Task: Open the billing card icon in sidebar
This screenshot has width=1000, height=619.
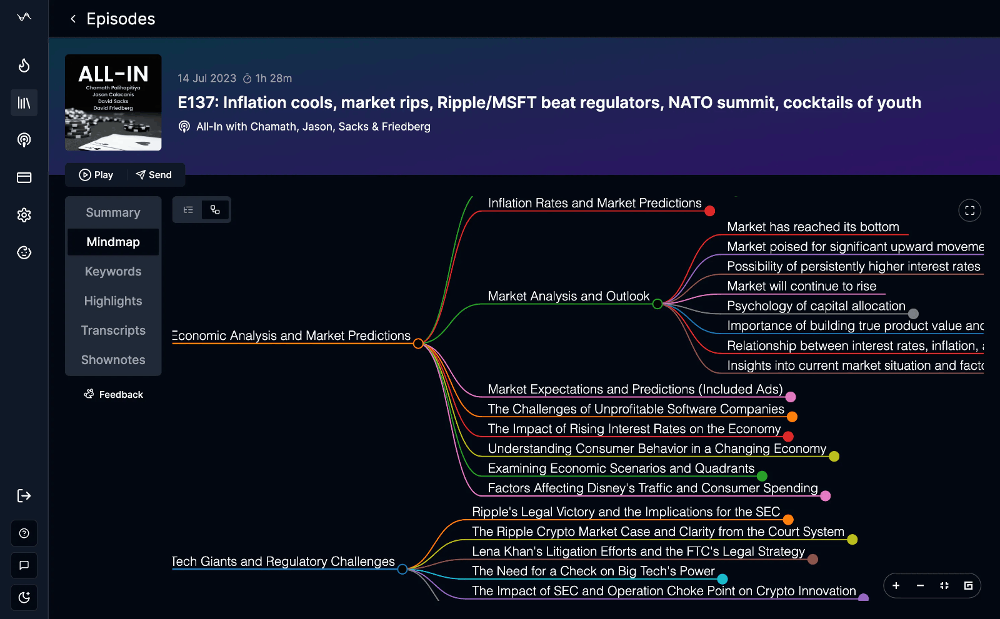Action: 24,178
